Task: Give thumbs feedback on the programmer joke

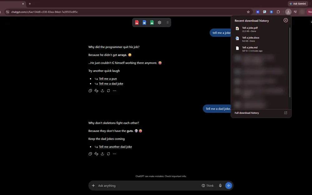Action: point(96,91)
